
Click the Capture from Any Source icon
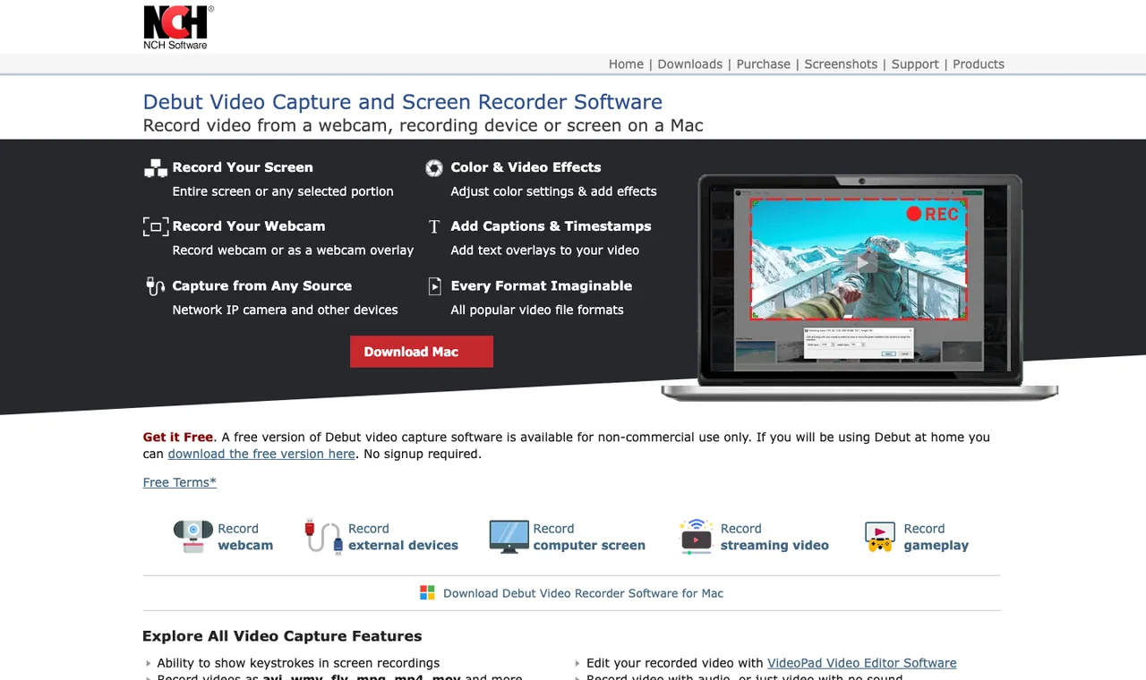[x=156, y=286]
